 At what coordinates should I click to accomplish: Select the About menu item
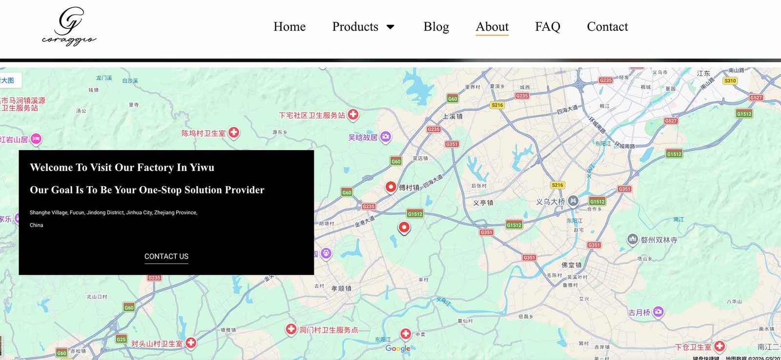coord(492,27)
